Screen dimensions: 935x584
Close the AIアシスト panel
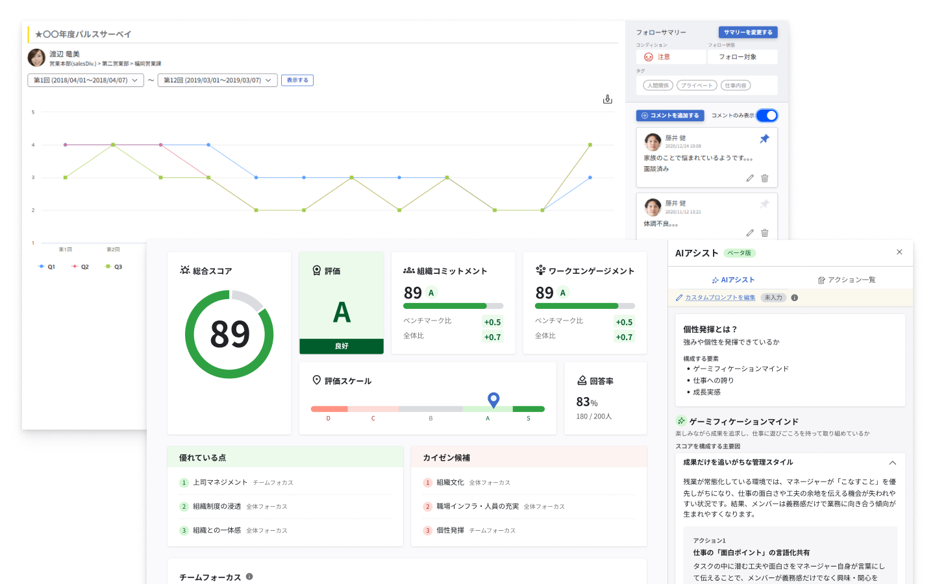pos(899,252)
